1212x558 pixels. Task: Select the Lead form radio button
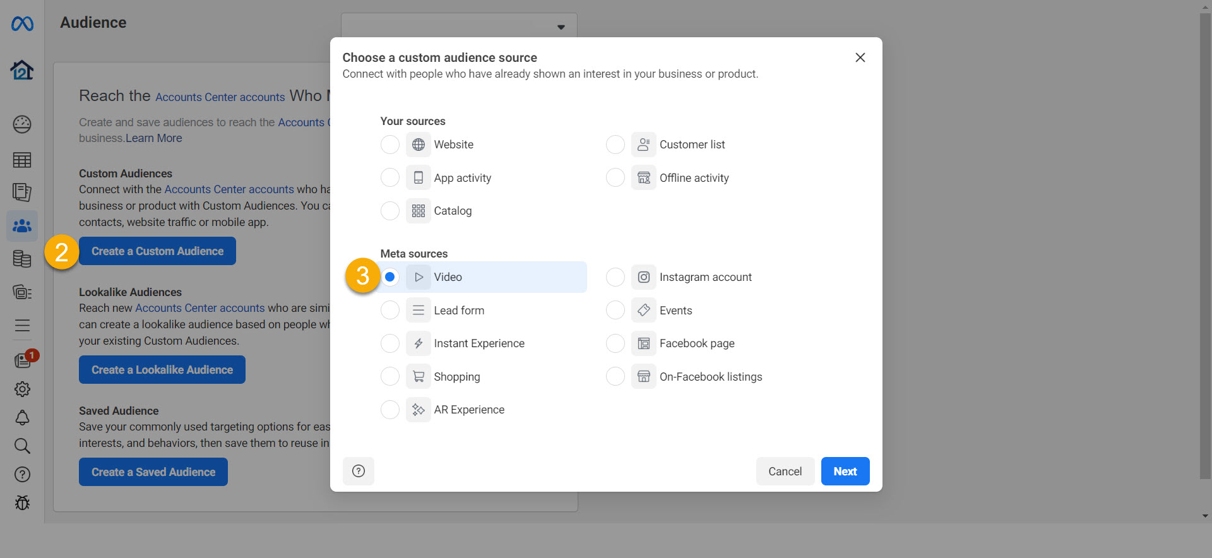coord(390,311)
